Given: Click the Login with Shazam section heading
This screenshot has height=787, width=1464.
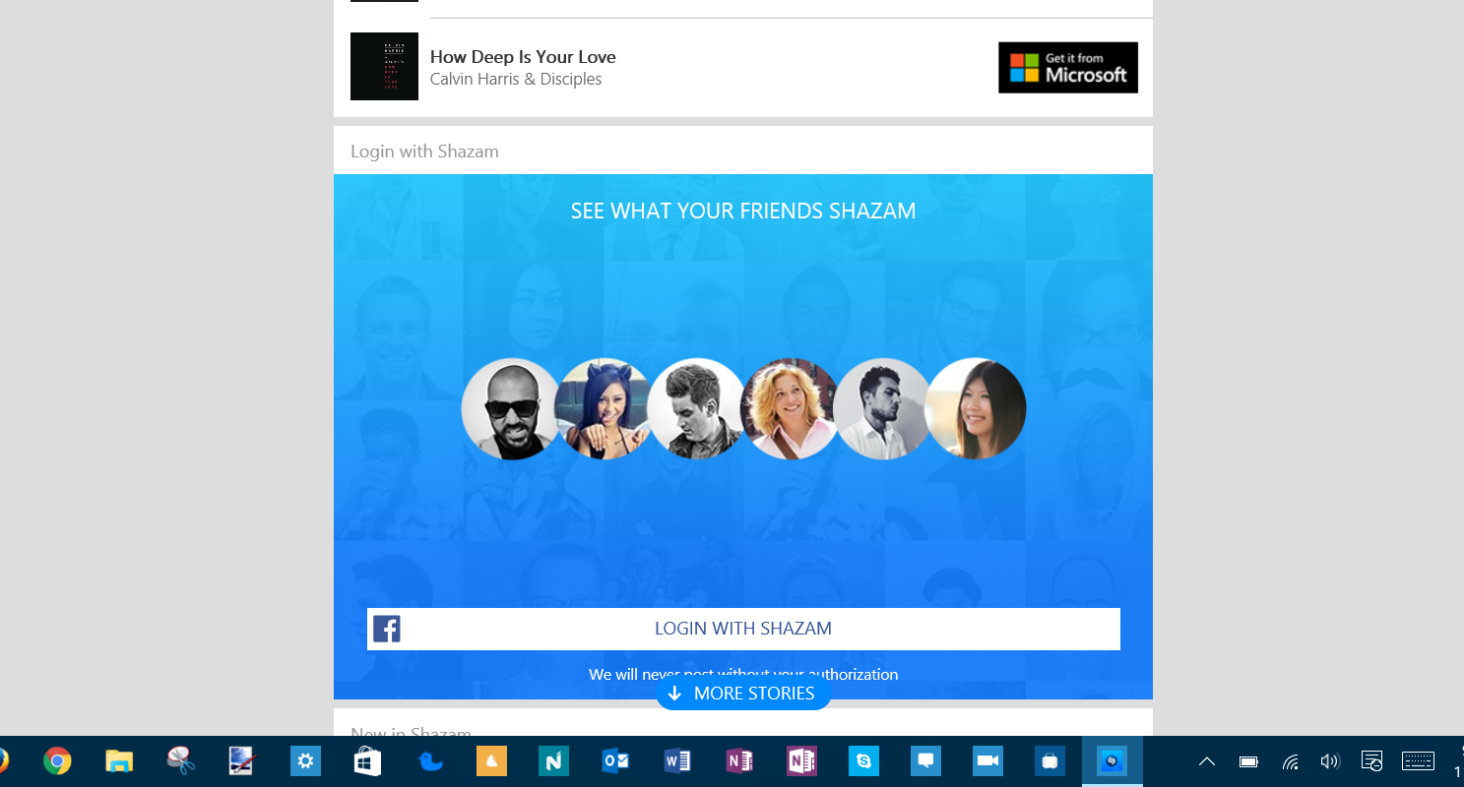Looking at the screenshot, I should (x=424, y=151).
